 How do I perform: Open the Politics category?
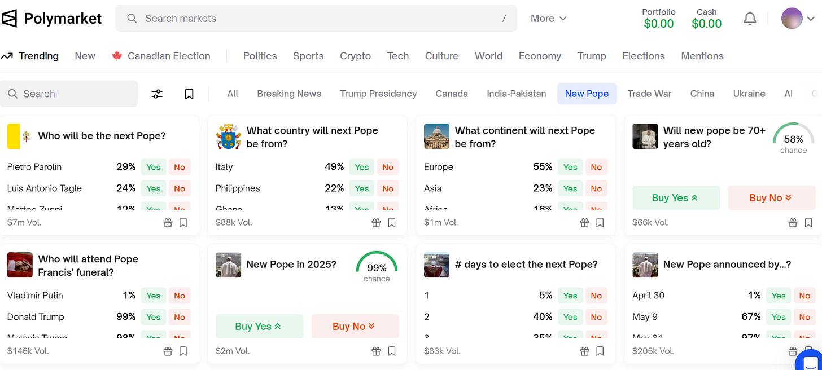pyautogui.click(x=260, y=56)
